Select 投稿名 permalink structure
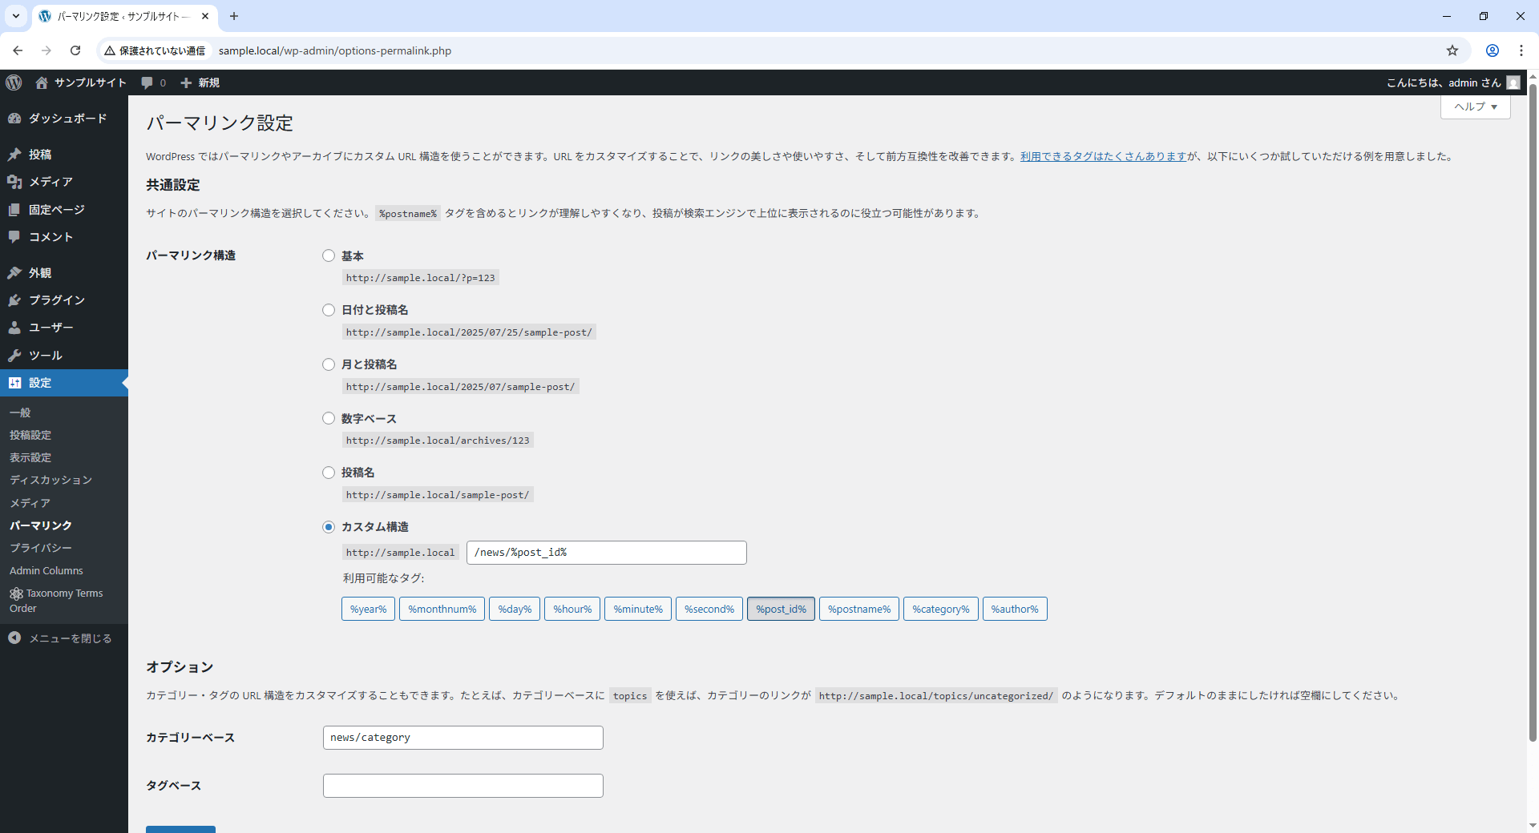The width and height of the screenshot is (1539, 833). [329, 473]
